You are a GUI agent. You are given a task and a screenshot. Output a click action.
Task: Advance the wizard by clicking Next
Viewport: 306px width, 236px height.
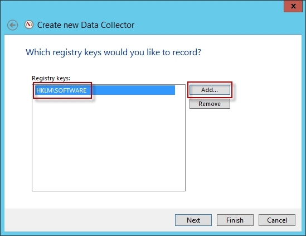point(193,220)
